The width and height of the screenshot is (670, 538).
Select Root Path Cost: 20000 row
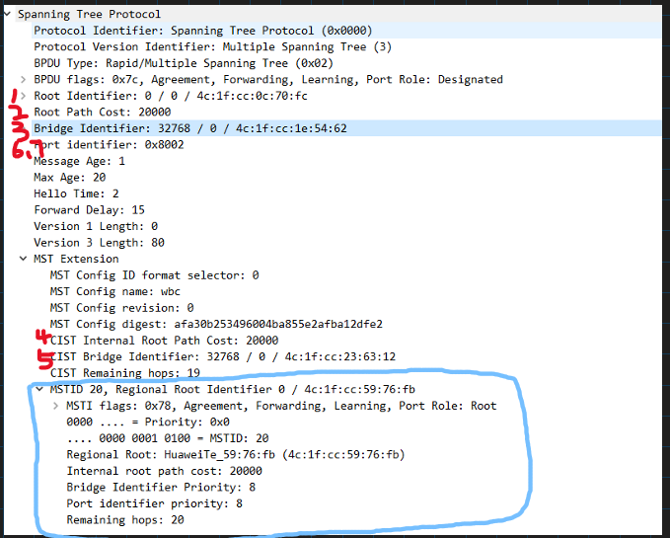tap(346, 112)
